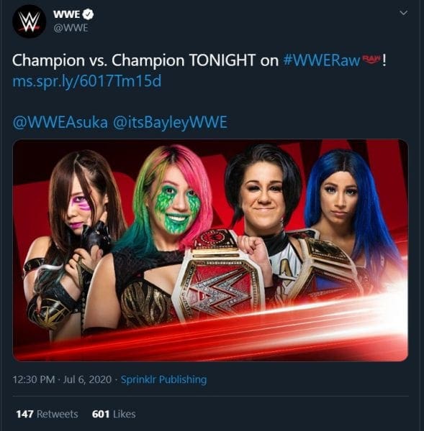The width and height of the screenshot is (424, 431).
Task: Visit the @itsBayleyWWE mention
Action: pos(171,122)
